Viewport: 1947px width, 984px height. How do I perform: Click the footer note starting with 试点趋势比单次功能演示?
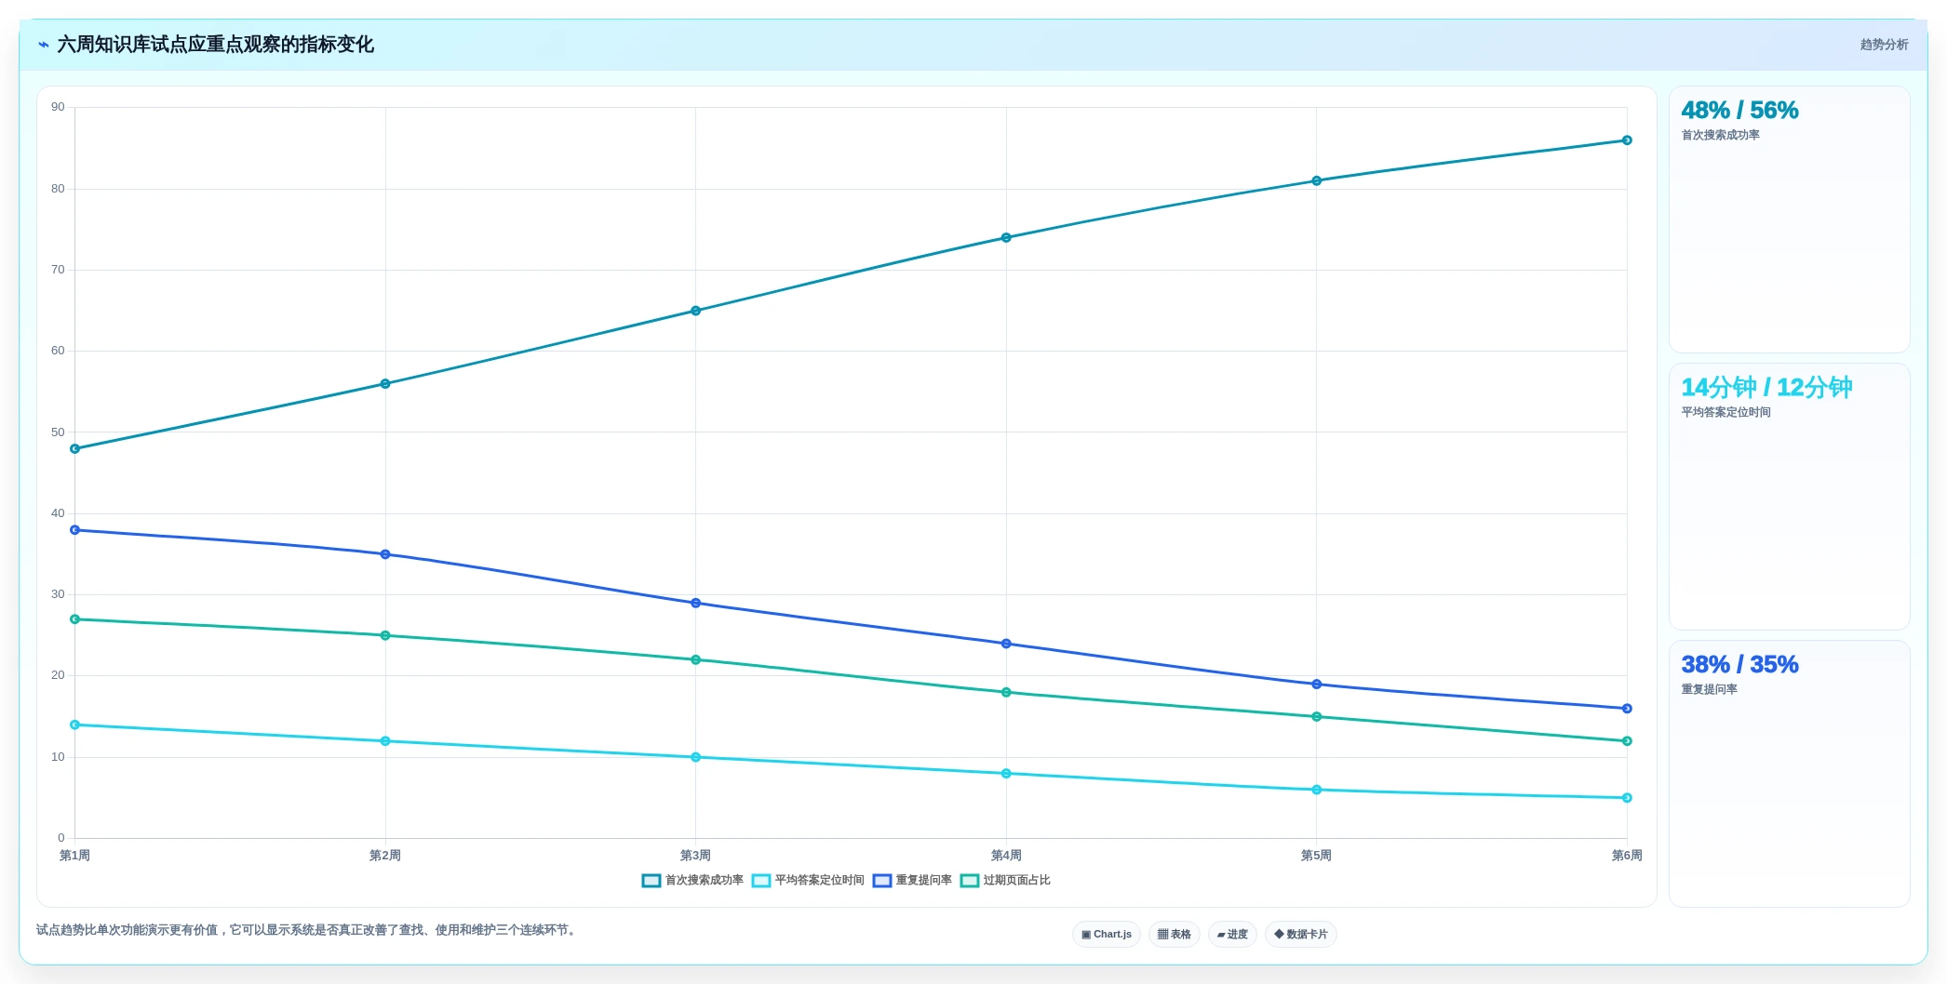pyautogui.click(x=307, y=930)
